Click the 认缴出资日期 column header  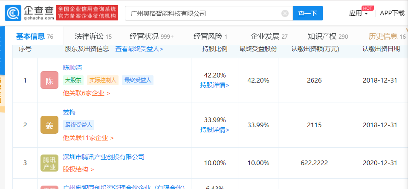381,49
